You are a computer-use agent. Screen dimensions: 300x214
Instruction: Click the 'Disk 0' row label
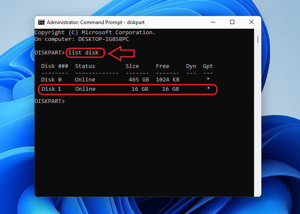51,79
